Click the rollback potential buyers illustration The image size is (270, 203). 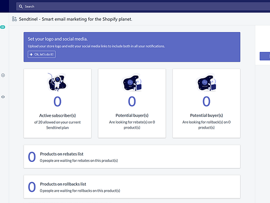click(x=206, y=83)
